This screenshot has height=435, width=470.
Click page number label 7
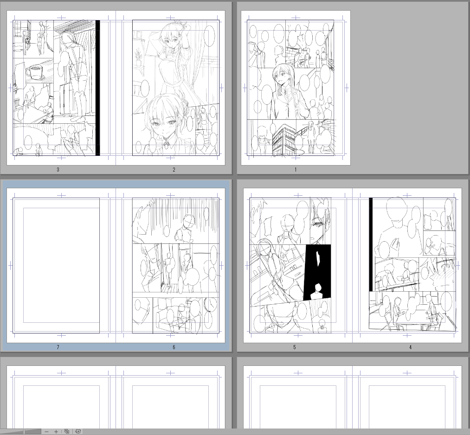point(58,347)
